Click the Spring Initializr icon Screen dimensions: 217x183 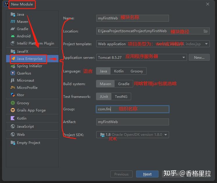(x=13, y=66)
